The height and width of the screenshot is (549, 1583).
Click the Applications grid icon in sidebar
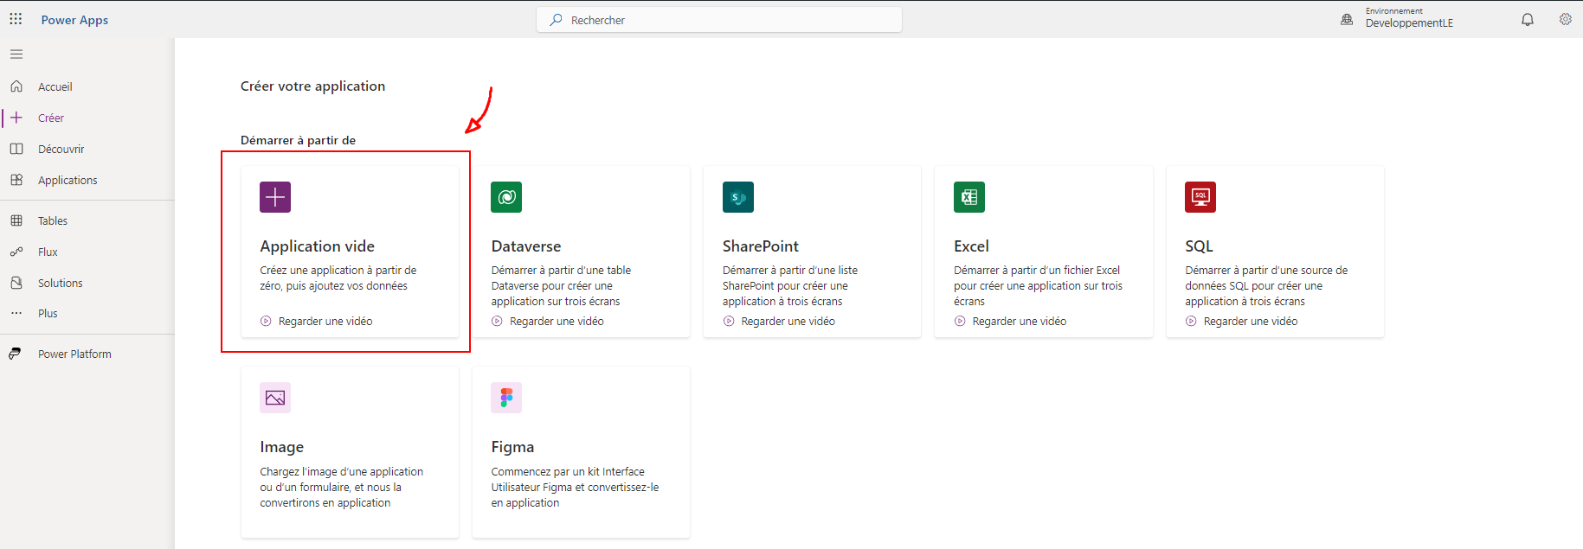tap(16, 180)
